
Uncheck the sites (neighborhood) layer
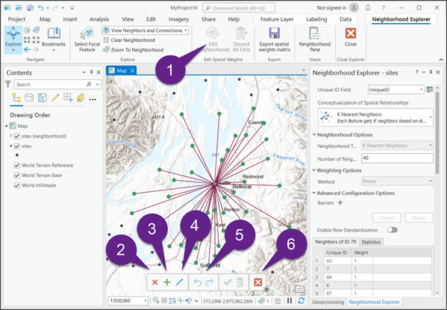pyautogui.click(x=17, y=136)
